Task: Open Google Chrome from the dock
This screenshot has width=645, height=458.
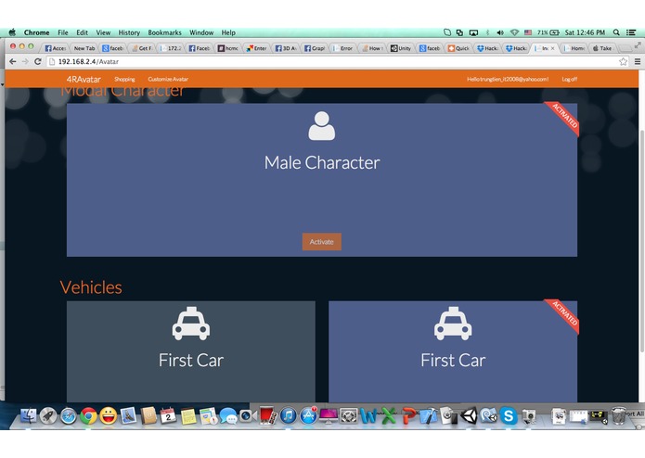Action: [x=88, y=415]
